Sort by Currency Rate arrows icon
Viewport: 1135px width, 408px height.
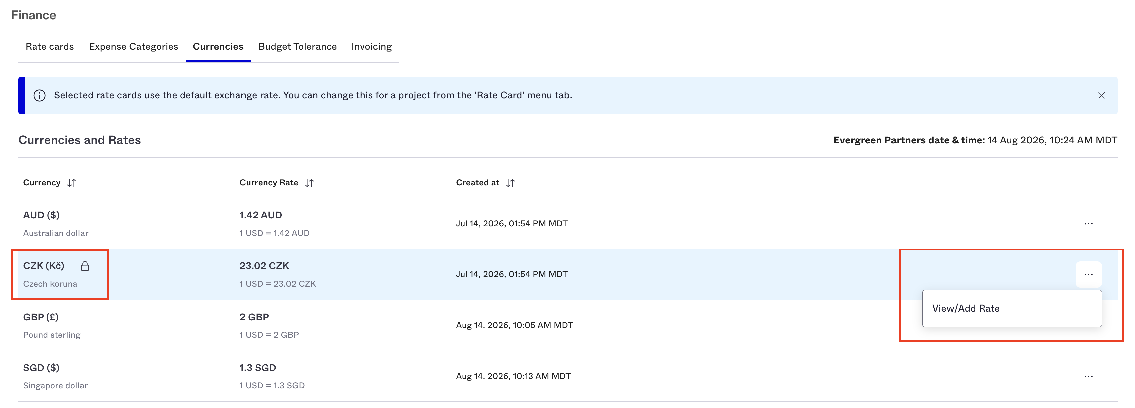tap(309, 183)
